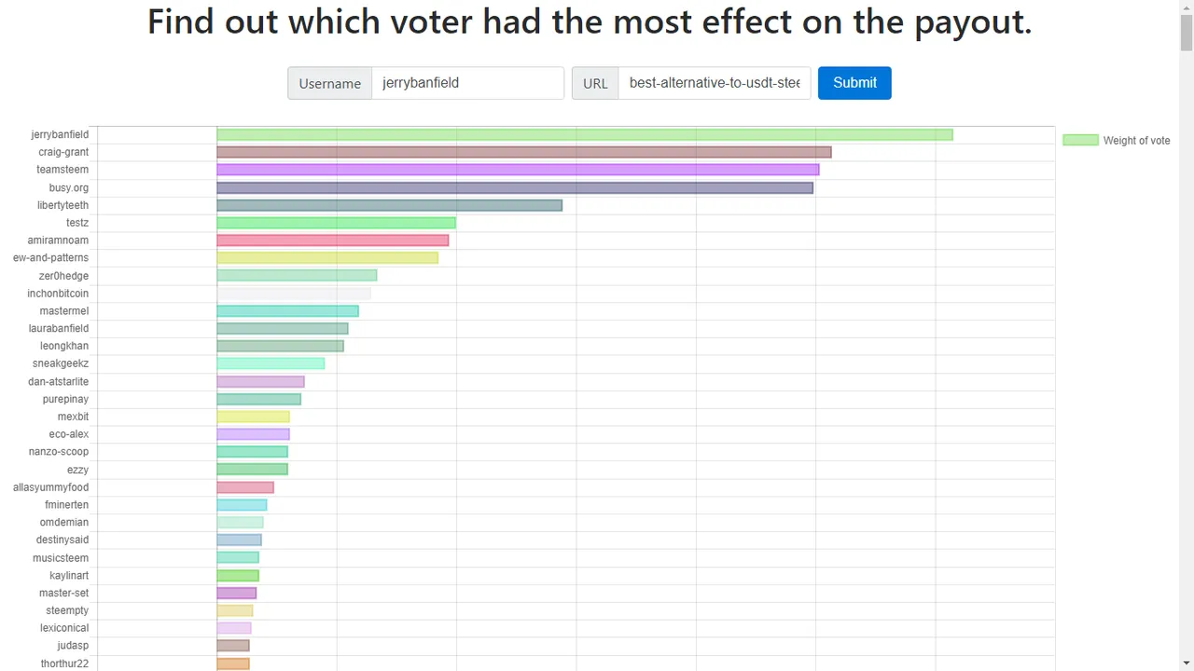Select the craig-grant bar in chart

click(523, 152)
